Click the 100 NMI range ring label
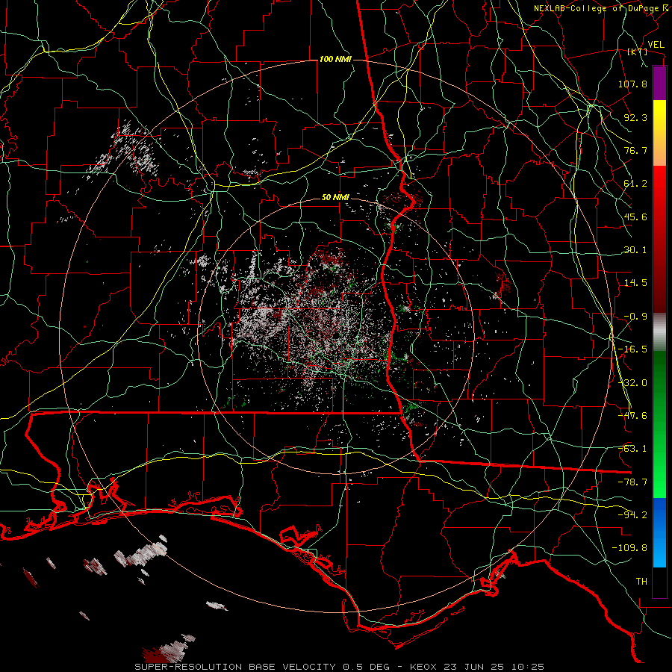The image size is (672, 672). pyautogui.click(x=335, y=59)
